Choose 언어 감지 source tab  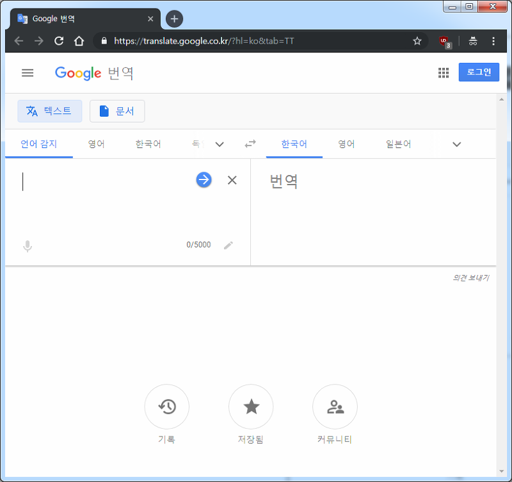pyautogui.click(x=39, y=144)
